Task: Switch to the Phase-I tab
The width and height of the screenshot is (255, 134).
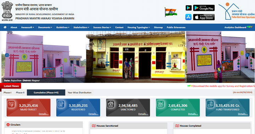Action: tap(7, 93)
